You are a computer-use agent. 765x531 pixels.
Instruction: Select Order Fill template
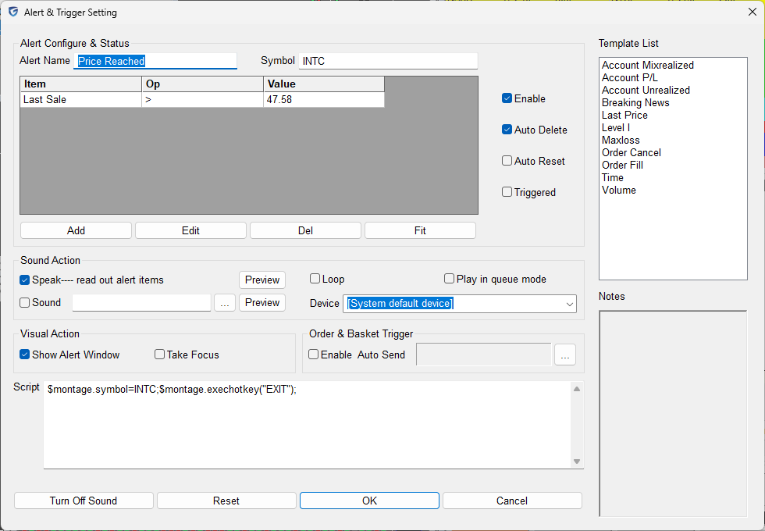622,166
